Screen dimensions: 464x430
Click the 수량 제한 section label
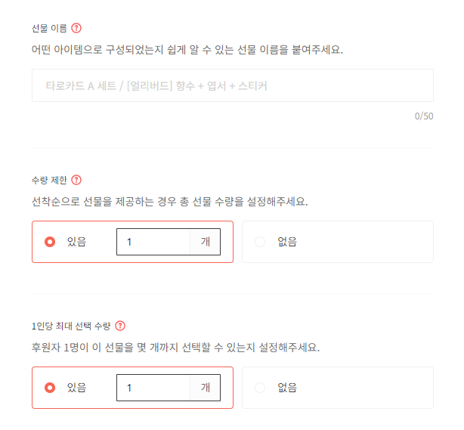point(49,180)
